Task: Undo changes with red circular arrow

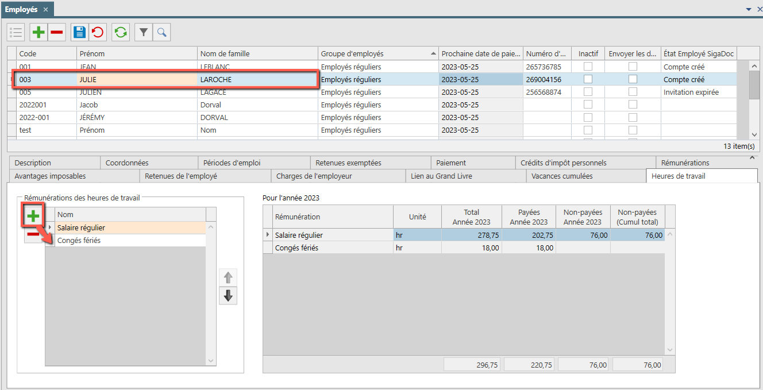Action: coord(98,32)
